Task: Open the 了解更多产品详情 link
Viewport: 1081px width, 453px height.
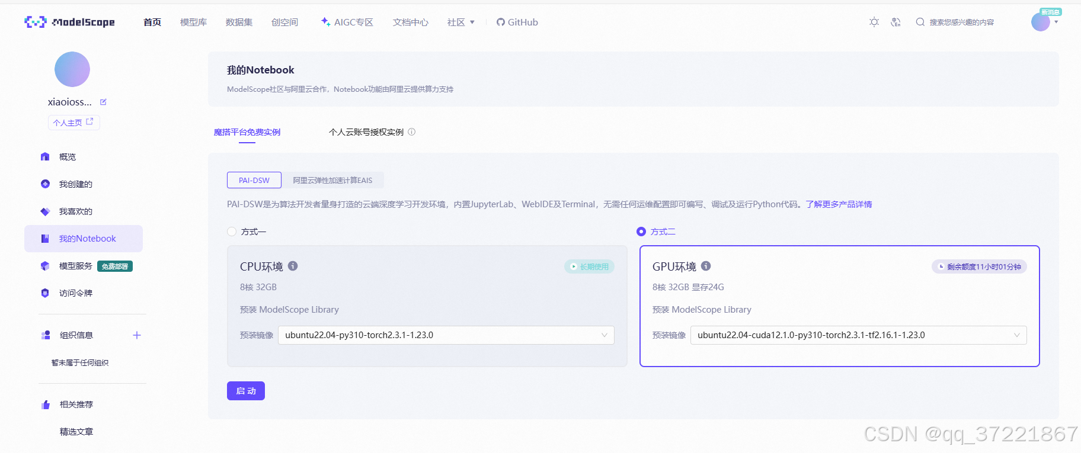Action: (839, 204)
